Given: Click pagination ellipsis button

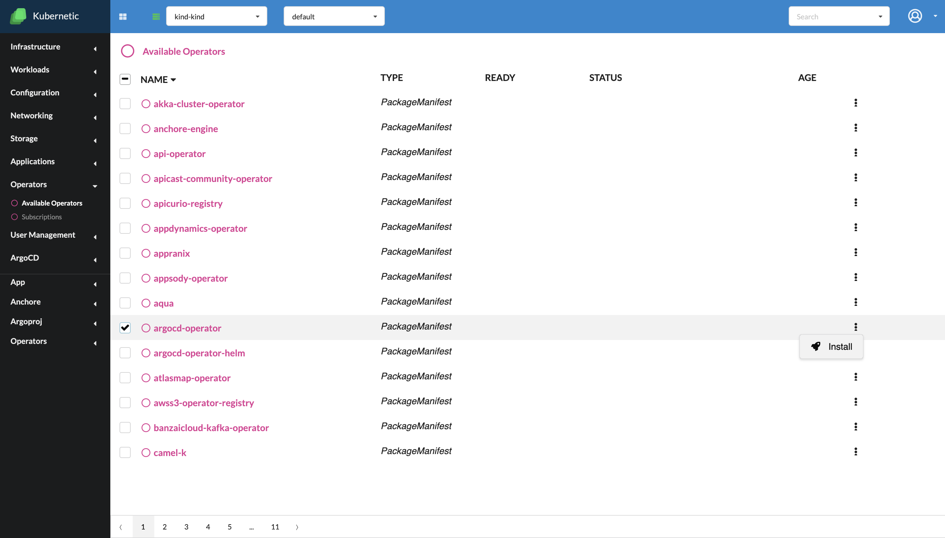Looking at the screenshot, I should [x=251, y=527].
